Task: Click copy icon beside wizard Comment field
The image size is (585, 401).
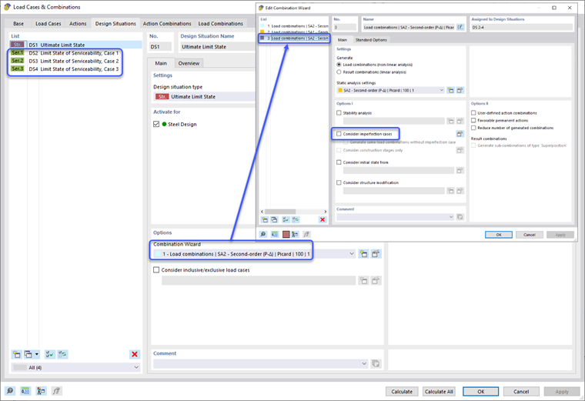Action: point(460,217)
